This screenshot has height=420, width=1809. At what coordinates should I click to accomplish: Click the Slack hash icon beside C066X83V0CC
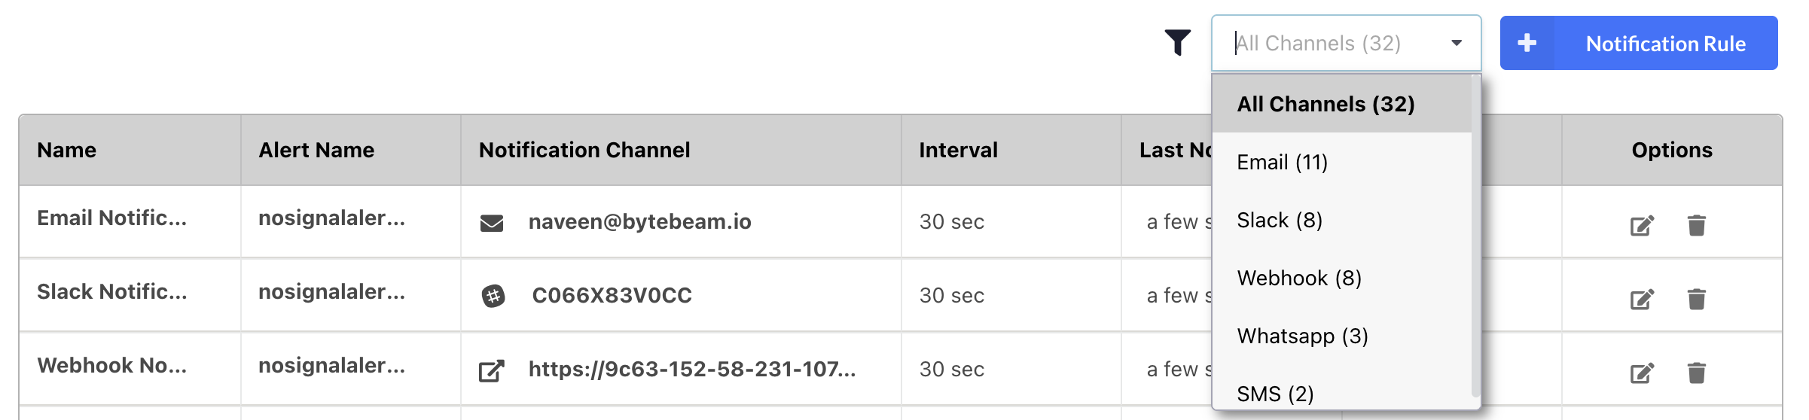pos(493,296)
